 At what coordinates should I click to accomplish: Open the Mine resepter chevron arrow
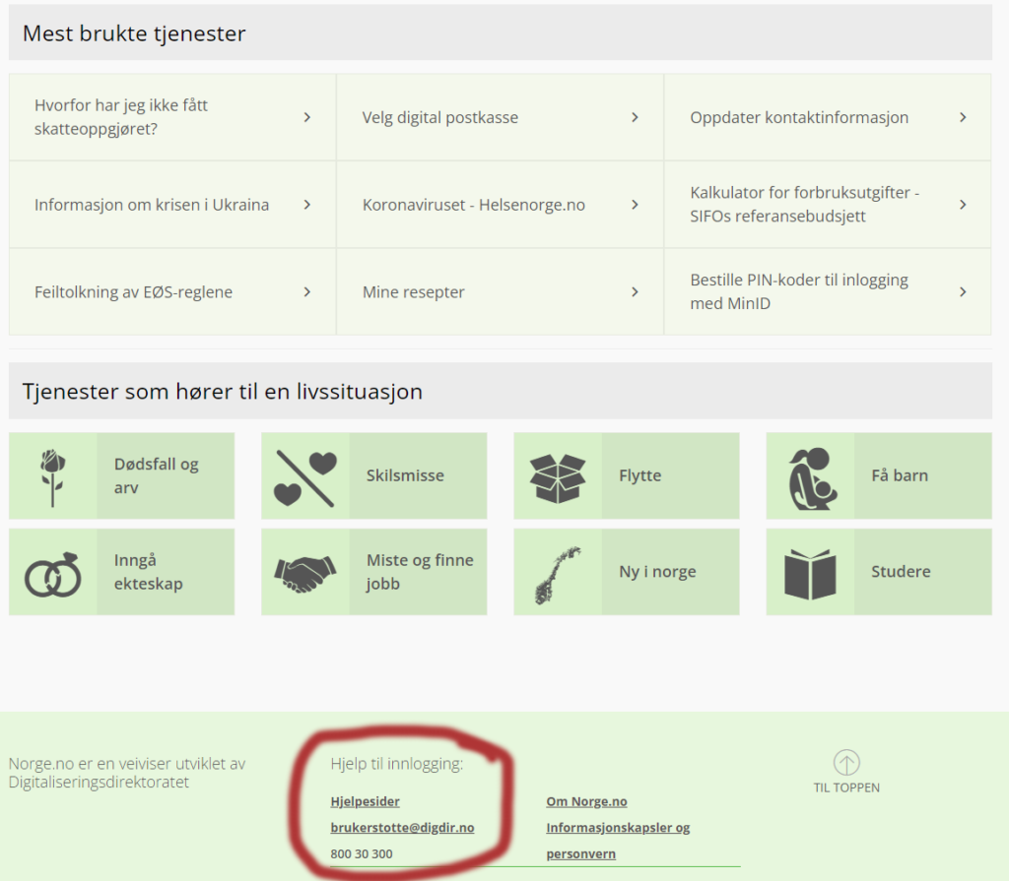point(636,291)
